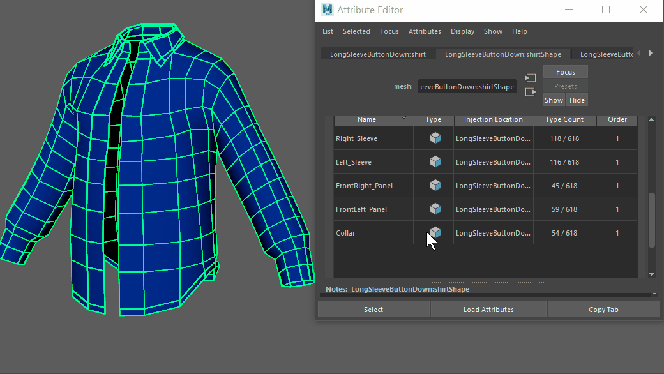
Task: Click the Left_Sleeve type cube icon
Action: (435, 161)
